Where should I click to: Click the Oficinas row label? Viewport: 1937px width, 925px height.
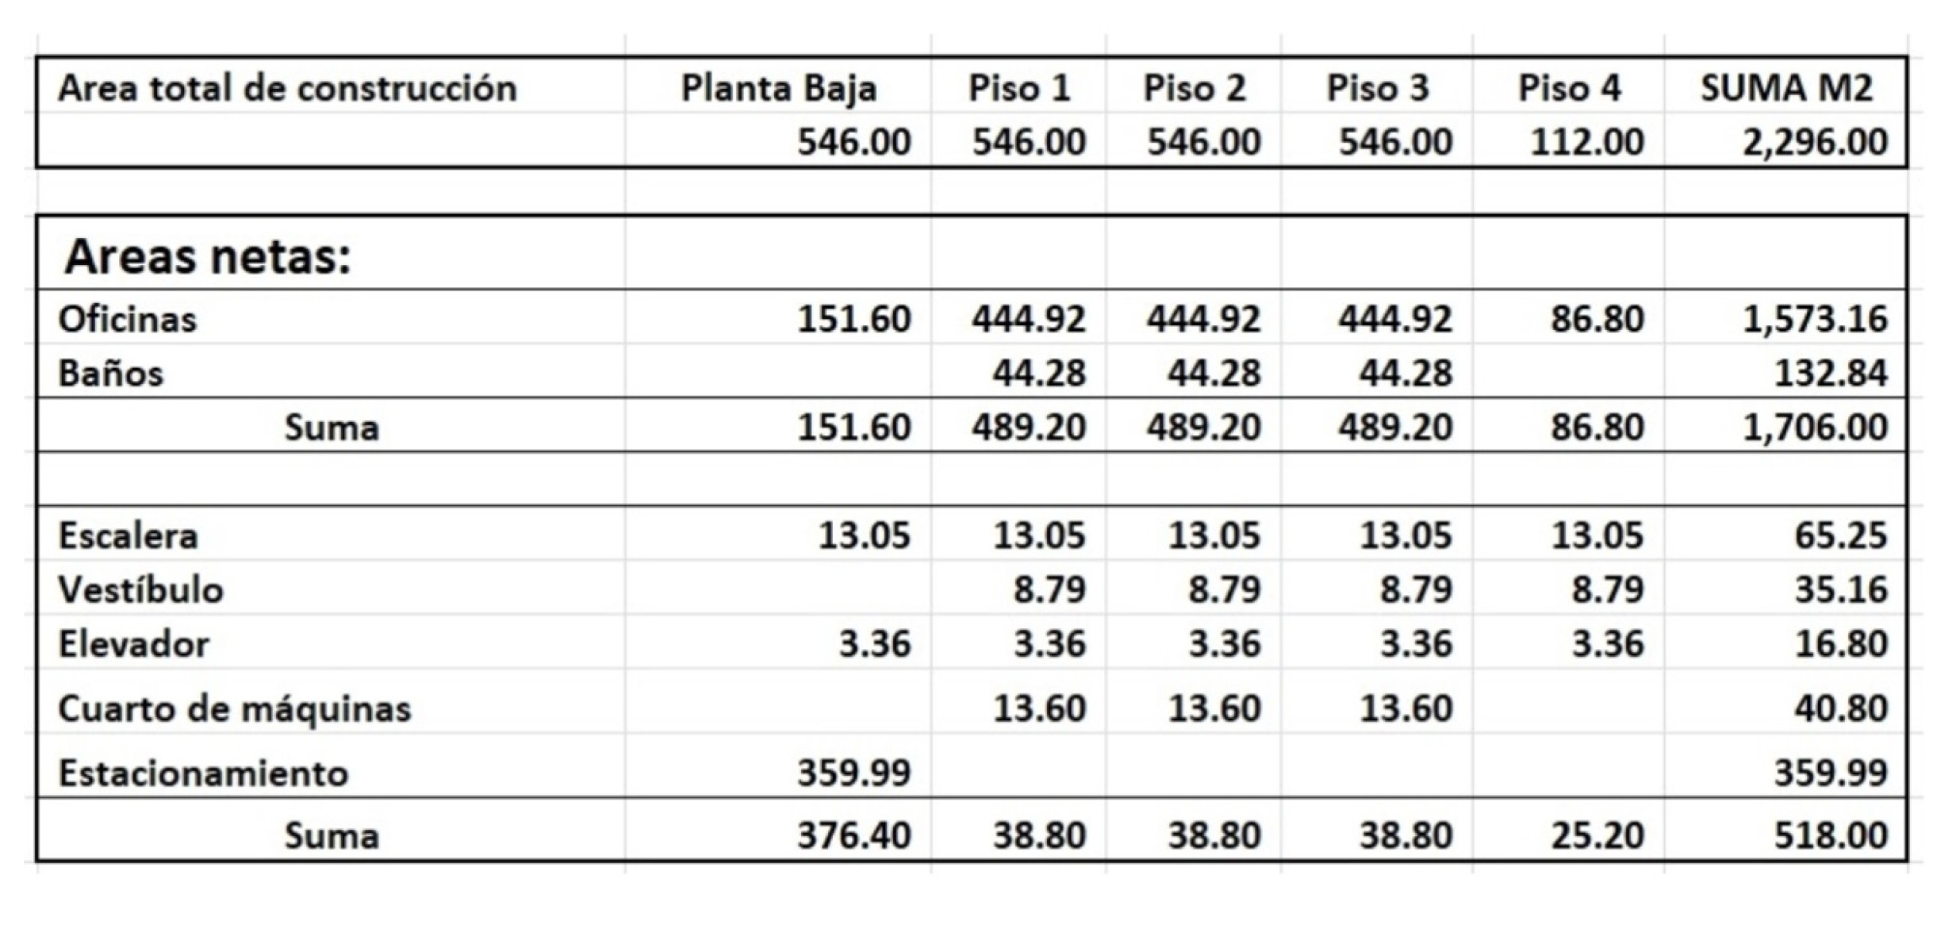click(x=127, y=318)
